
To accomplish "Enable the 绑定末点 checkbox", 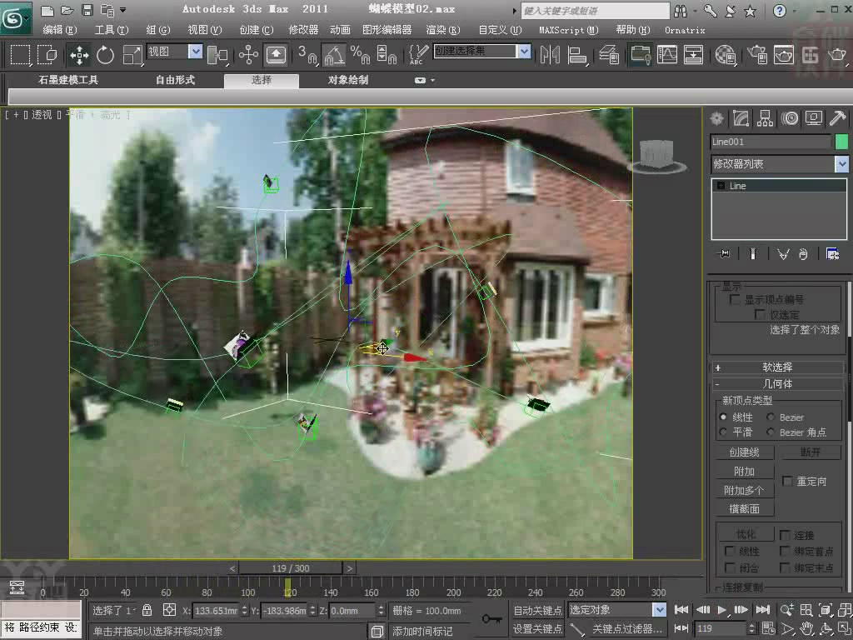I will (x=785, y=567).
